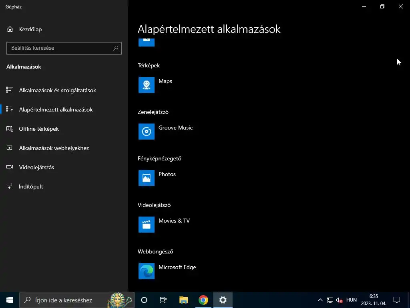Open File Explorer from the taskbar

(x=183, y=300)
